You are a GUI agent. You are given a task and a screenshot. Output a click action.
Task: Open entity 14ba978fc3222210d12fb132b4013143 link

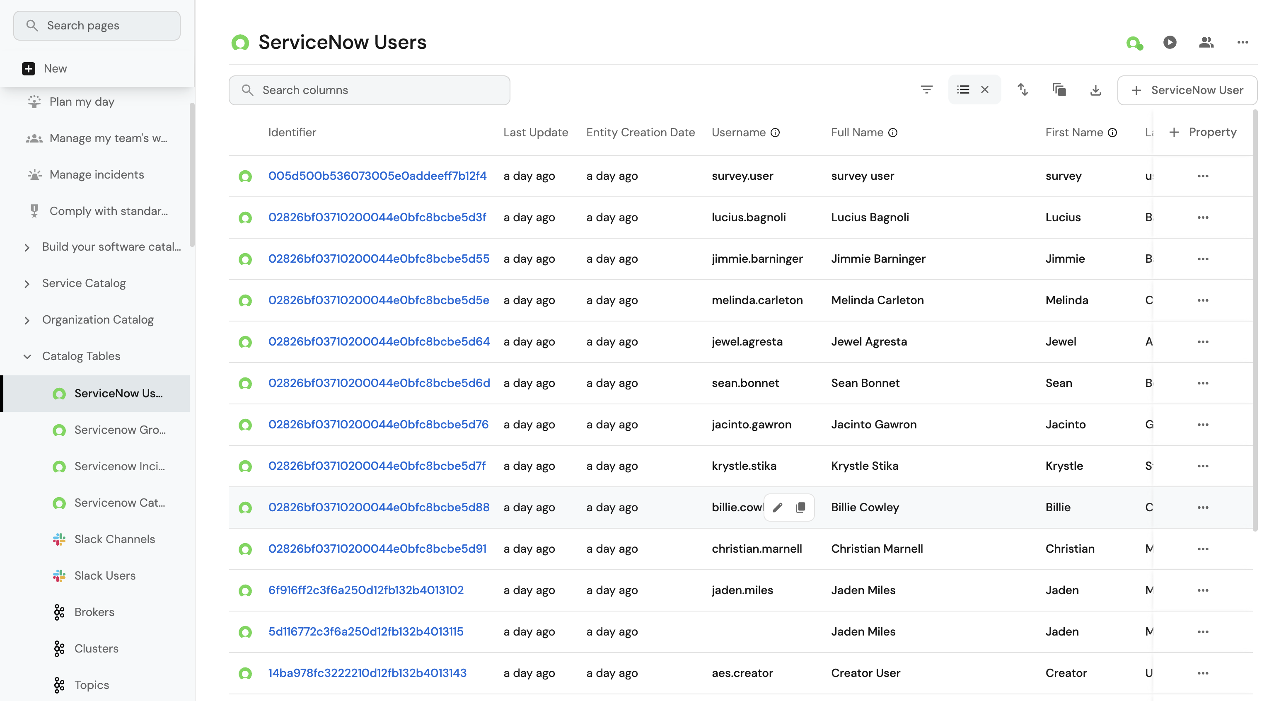point(367,673)
